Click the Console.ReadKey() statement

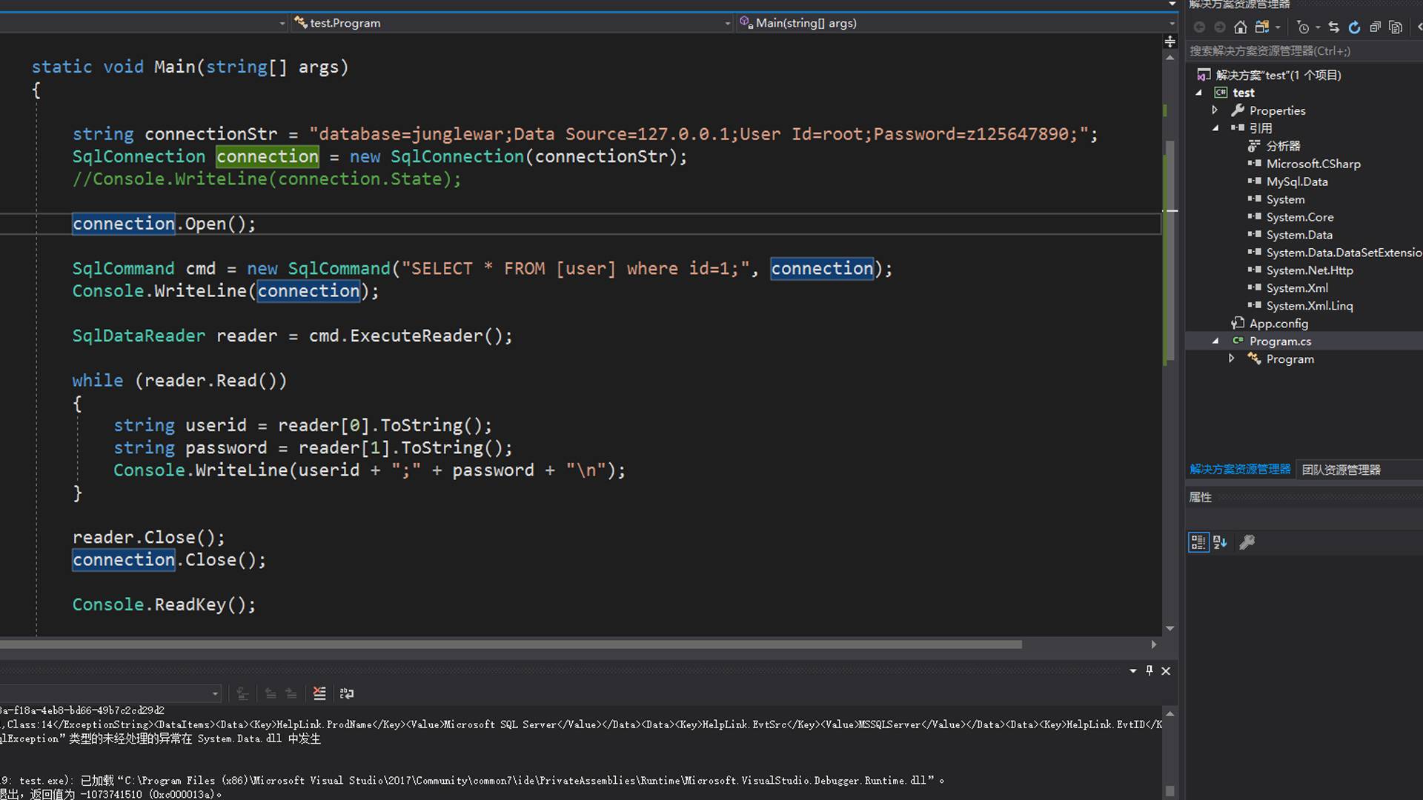164,604
